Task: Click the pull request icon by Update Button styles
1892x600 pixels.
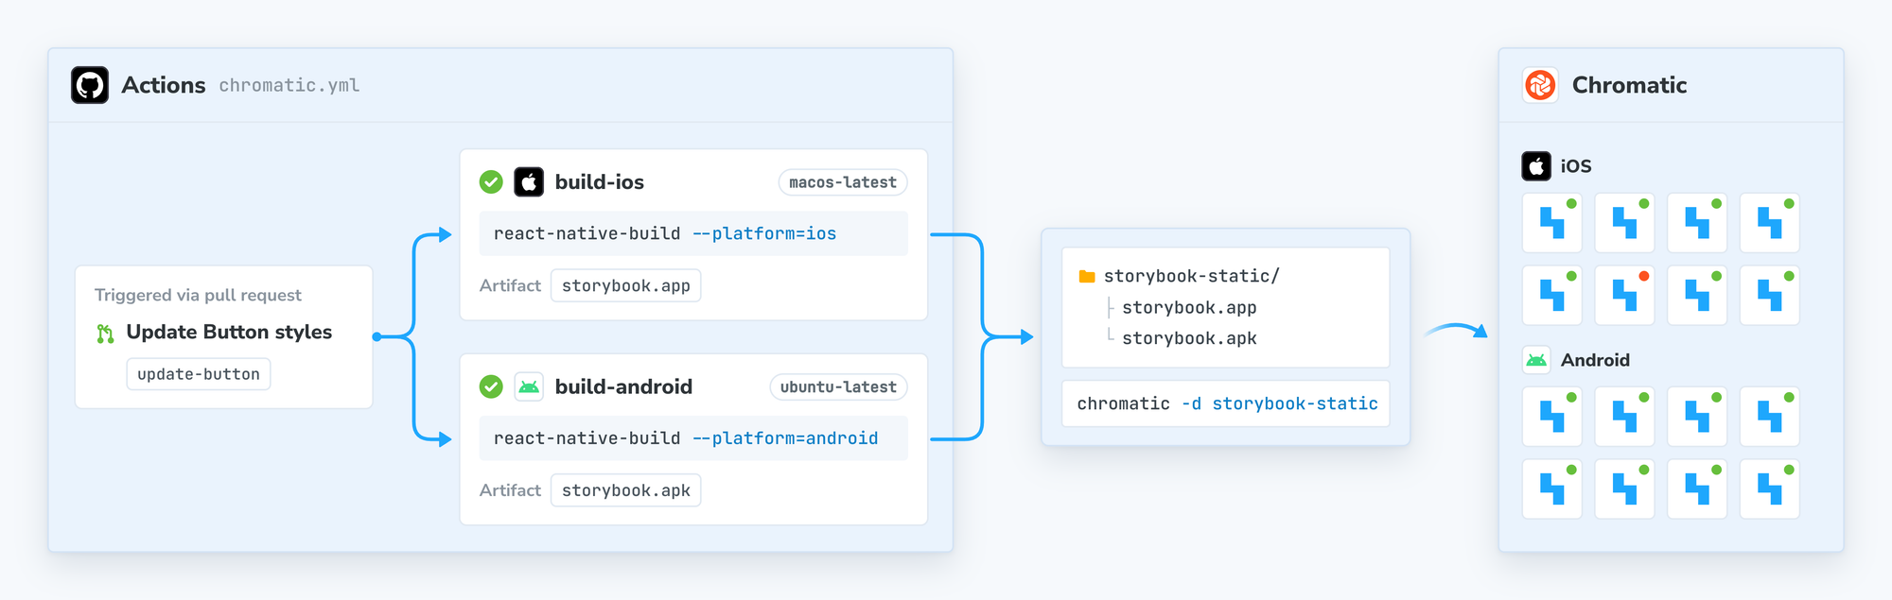Action: coord(105,334)
